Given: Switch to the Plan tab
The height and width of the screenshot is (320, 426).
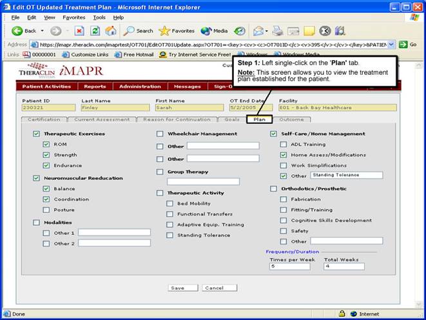Looking at the screenshot, I should coord(259,119).
